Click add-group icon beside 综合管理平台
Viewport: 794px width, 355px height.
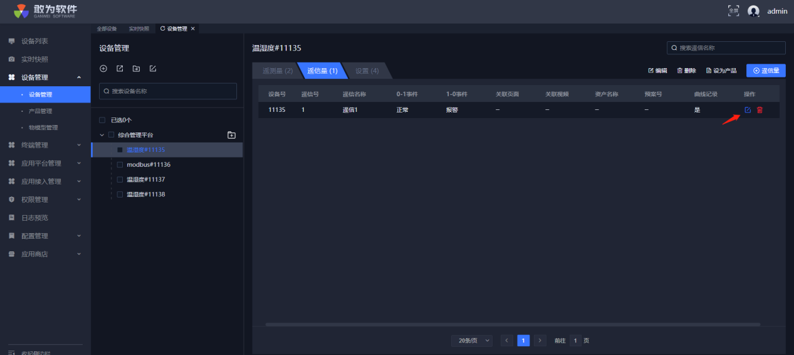click(x=231, y=135)
